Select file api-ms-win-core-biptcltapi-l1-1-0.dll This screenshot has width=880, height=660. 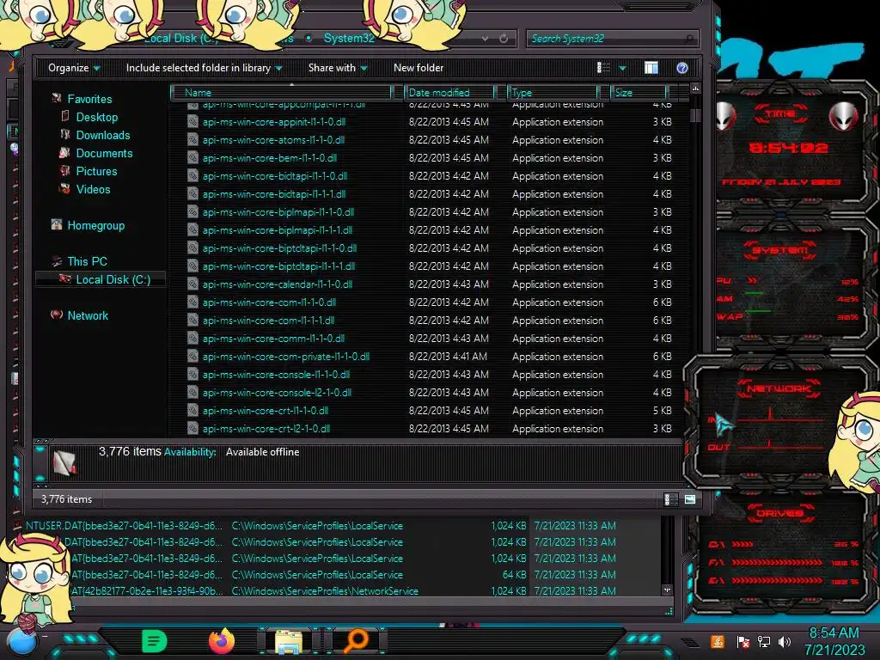click(x=279, y=248)
